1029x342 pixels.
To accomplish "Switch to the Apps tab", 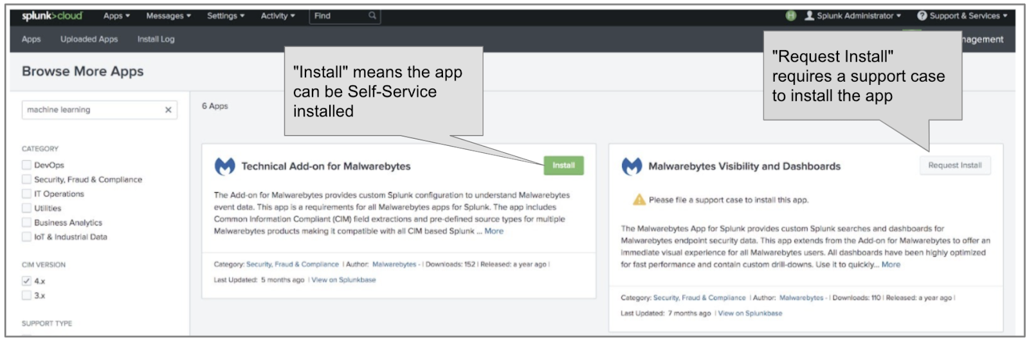I will point(31,39).
